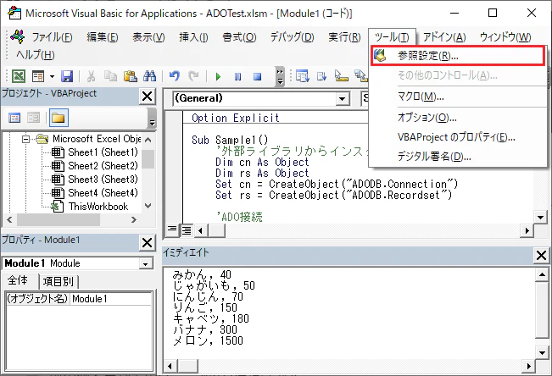Select ThisWorkbook in project tree
552x376 pixels.
coord(98,207)
